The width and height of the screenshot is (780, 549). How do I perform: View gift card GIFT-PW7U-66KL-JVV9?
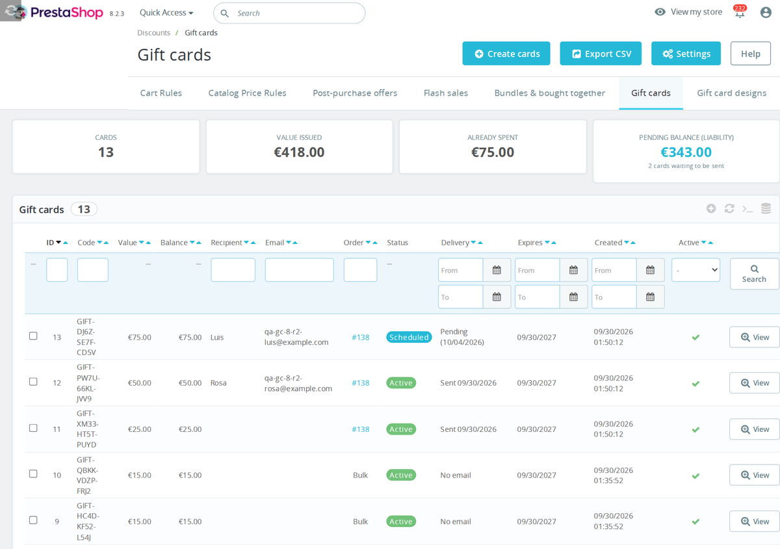click(754, 383)
